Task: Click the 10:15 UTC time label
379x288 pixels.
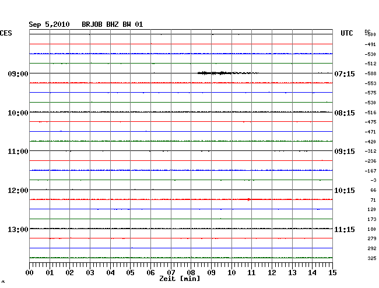Action: [345, 191]
